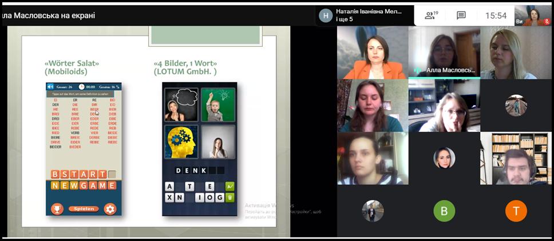Click Alla Maslovska's speaking indicator icon
The height and width of the screenshot is (241, 554).
point(418,70)
